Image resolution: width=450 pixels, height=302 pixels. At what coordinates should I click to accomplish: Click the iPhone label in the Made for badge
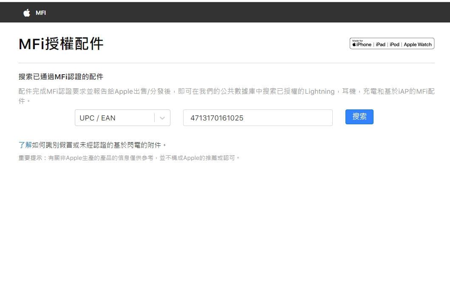pos(364,45)
